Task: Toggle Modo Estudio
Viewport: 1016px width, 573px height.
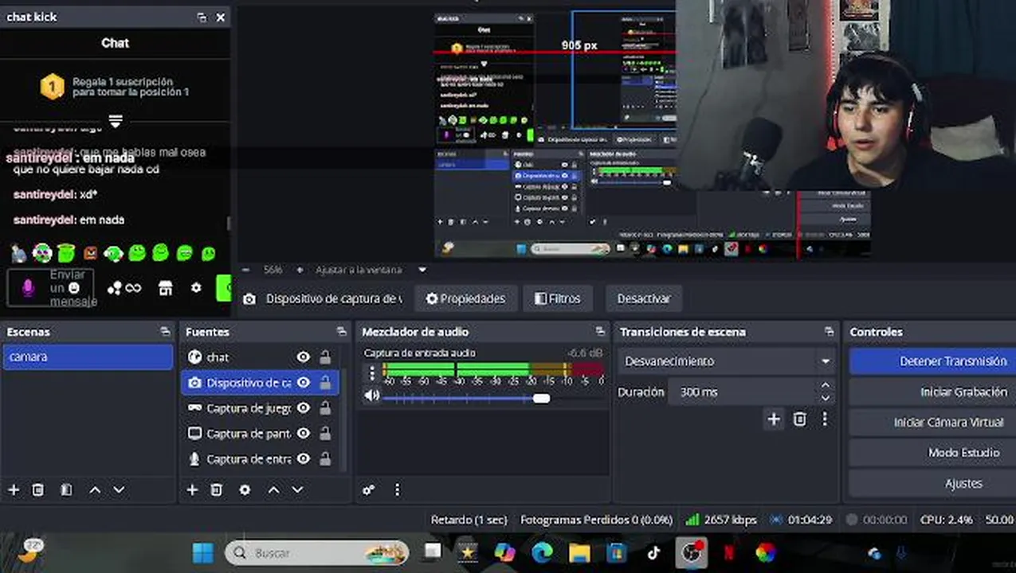Action: 932,453
